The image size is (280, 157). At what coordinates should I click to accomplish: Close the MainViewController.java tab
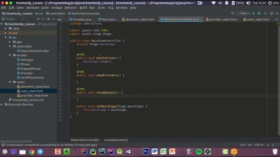[201, 19]
